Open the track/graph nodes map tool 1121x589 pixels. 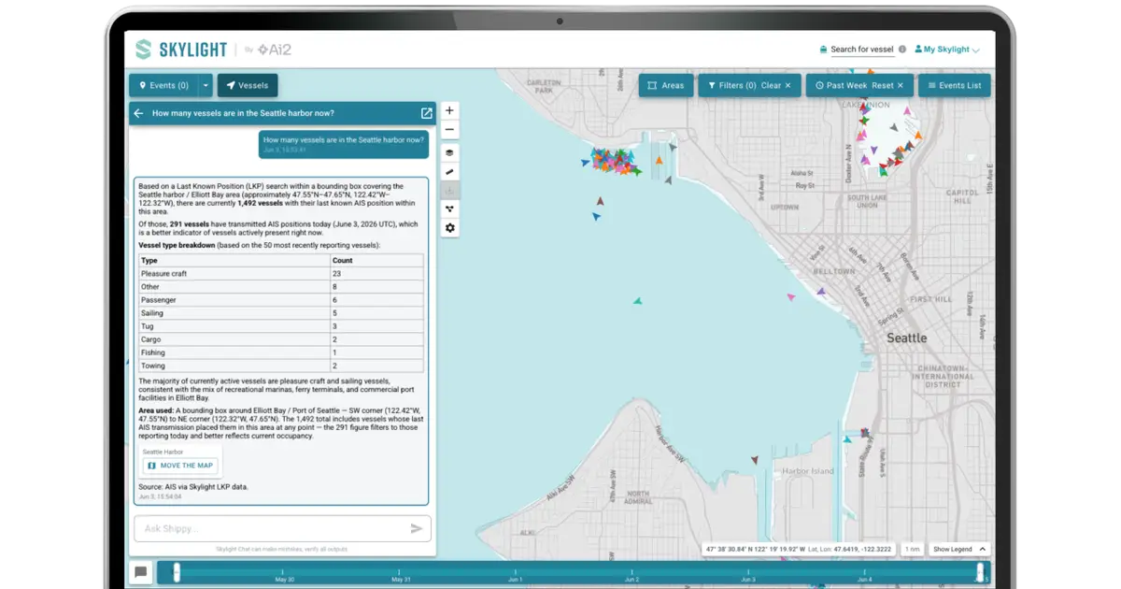(x=449, y=209)
